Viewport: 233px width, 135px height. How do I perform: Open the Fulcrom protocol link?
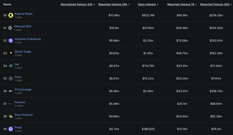click(20, 102)
